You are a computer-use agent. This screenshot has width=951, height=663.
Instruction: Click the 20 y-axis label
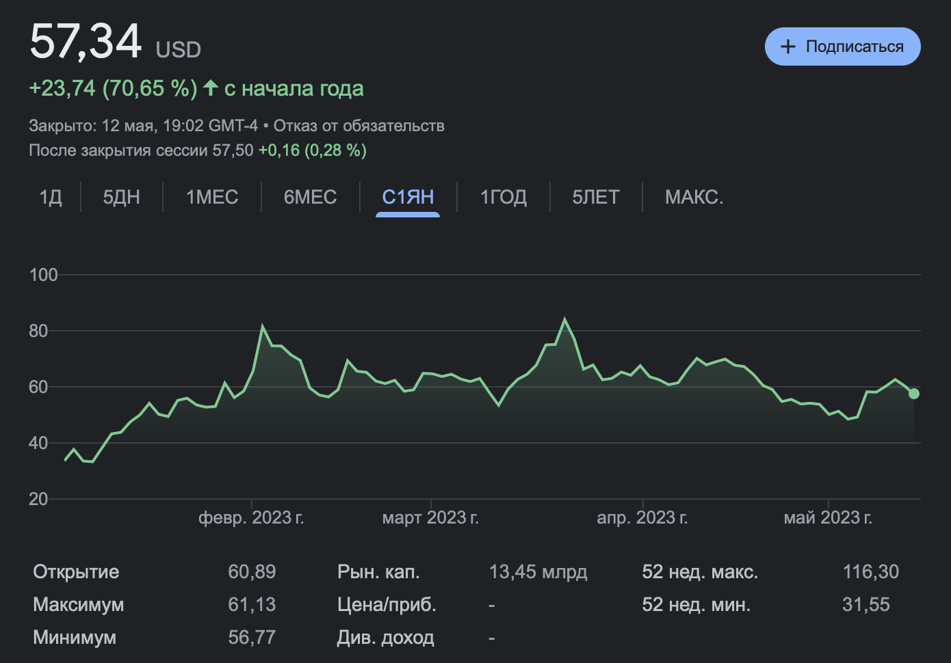38,499
